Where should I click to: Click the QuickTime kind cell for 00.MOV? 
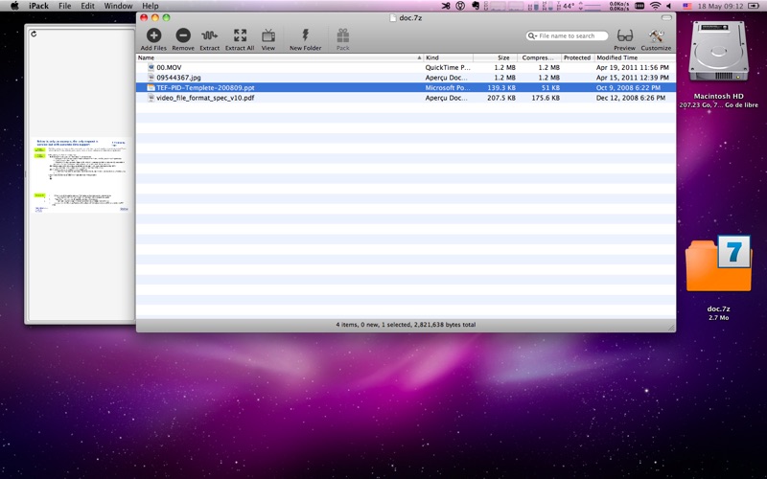448,67
